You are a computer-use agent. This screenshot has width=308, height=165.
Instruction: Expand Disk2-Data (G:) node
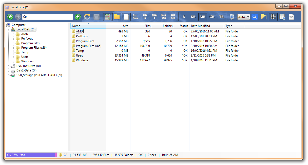9,71
